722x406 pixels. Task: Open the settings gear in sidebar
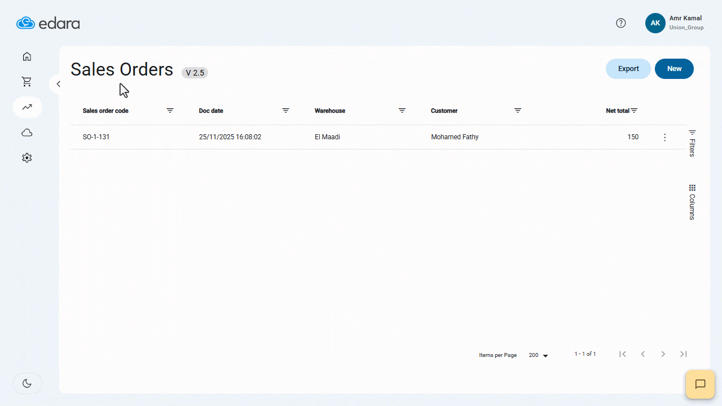pos(27,158)
